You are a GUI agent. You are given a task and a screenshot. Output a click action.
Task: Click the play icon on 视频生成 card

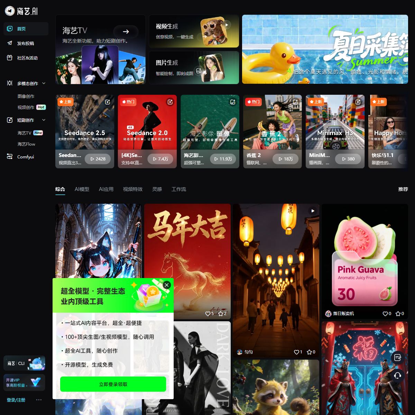coord(227,25)
